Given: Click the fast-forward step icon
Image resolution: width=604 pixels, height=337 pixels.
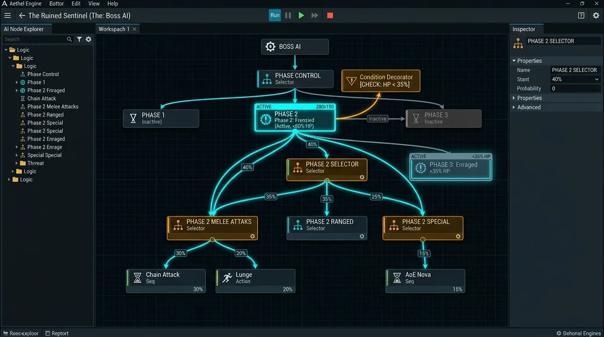Looking at the screenshot, I should pyautogui.click(x=315, y=15).
